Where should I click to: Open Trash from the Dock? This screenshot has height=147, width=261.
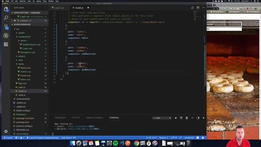point(188,143)
